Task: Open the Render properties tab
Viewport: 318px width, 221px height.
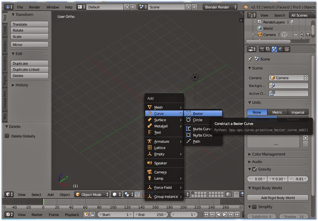Action: (262, 49)
